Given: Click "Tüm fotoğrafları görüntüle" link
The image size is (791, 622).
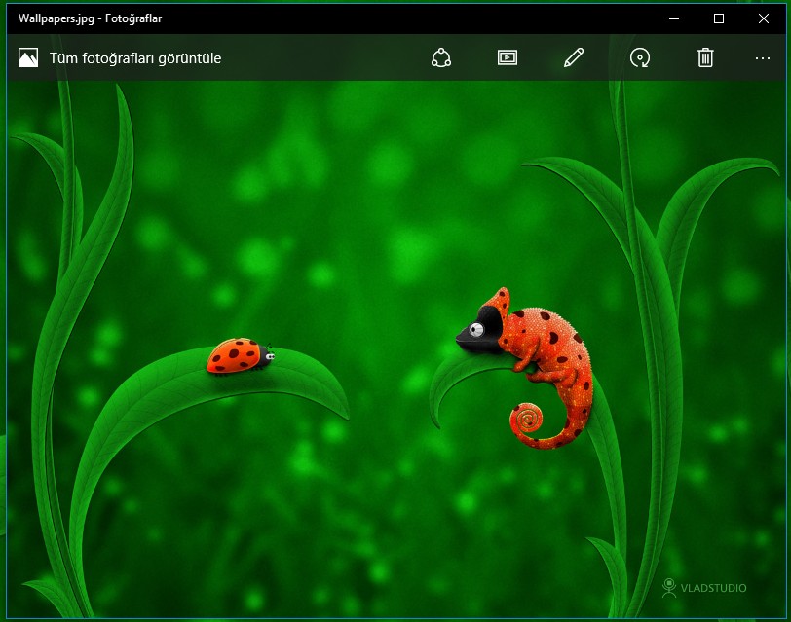Looking at the screenshot, I should click(x=135, y=58).
